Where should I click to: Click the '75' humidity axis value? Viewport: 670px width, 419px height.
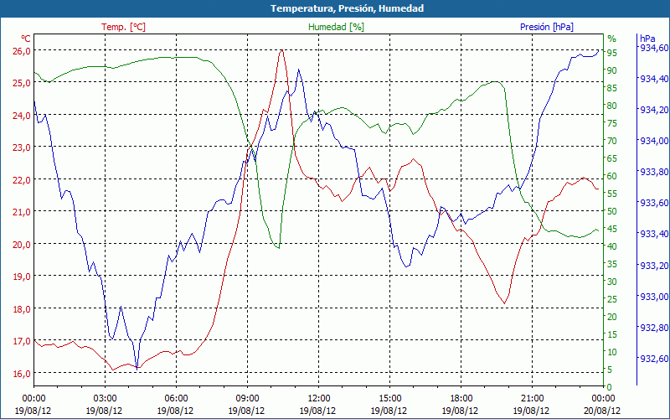611,123
